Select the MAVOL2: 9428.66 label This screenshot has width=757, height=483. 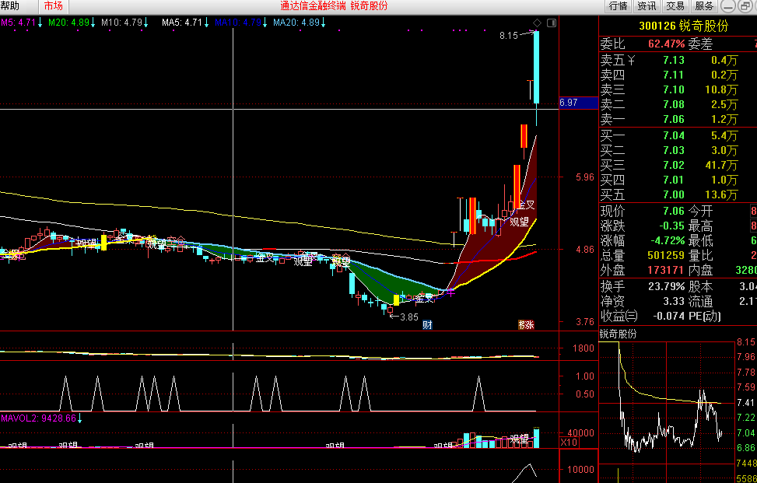coord(39,418)
